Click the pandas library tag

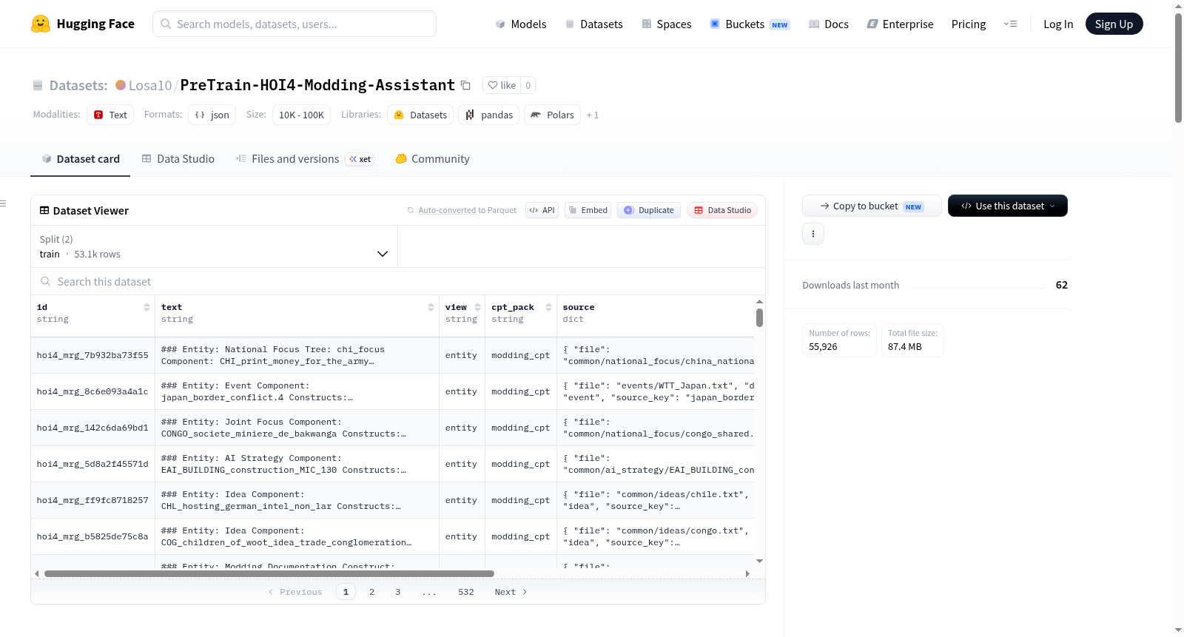(489, 115)
